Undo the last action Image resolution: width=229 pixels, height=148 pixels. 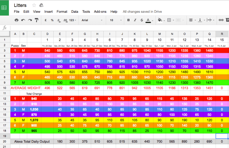click(x=23, y=20)
